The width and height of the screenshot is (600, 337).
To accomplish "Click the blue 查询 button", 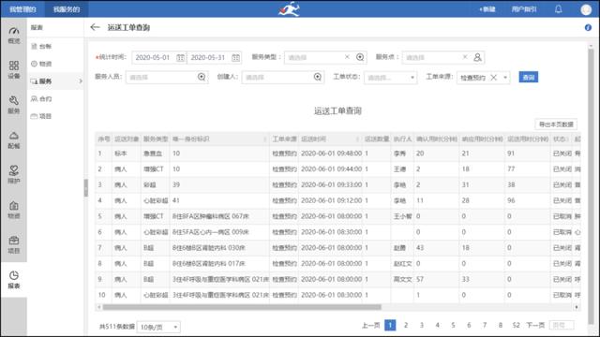I will click(529, 77).
